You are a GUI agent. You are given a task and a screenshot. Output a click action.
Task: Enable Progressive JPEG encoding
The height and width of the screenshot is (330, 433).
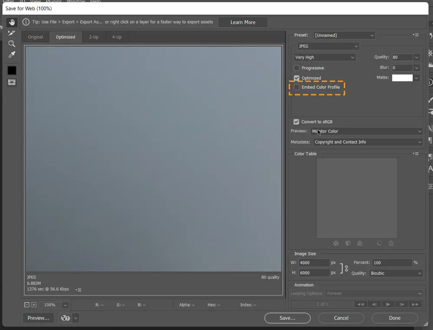(297, 68)
